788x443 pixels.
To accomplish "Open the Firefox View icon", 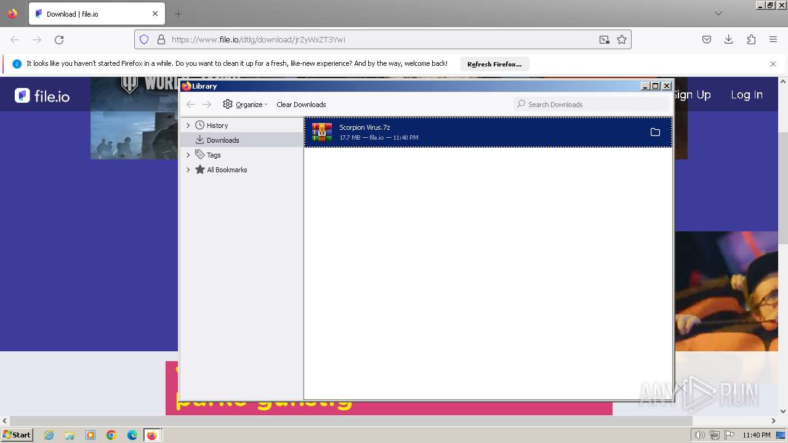I will (12, 14).
